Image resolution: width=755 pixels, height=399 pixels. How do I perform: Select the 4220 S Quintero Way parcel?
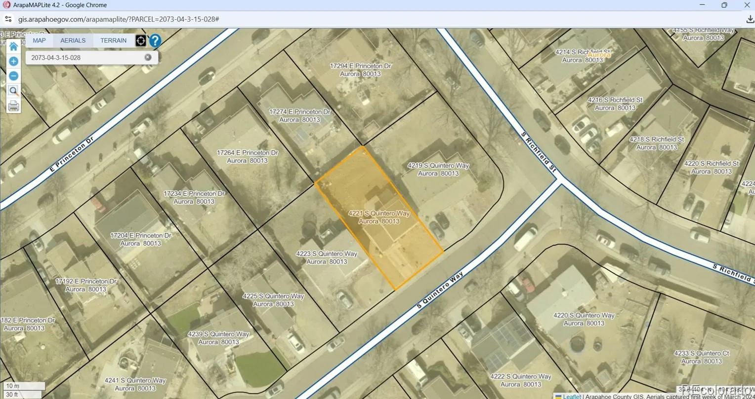click(x=584, y=319)
